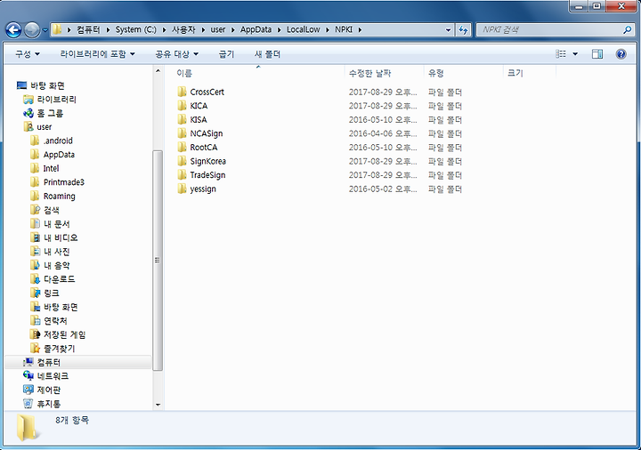Click the change view icon
The image size is (641, 450).
pyautogui.click(x=561, y=54)
